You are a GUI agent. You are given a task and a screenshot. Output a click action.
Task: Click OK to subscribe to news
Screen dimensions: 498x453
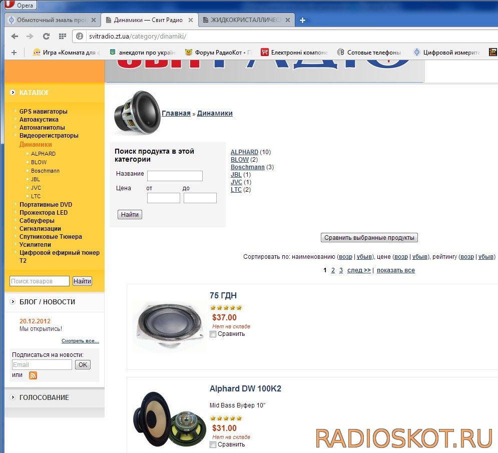tap(83, 365)
